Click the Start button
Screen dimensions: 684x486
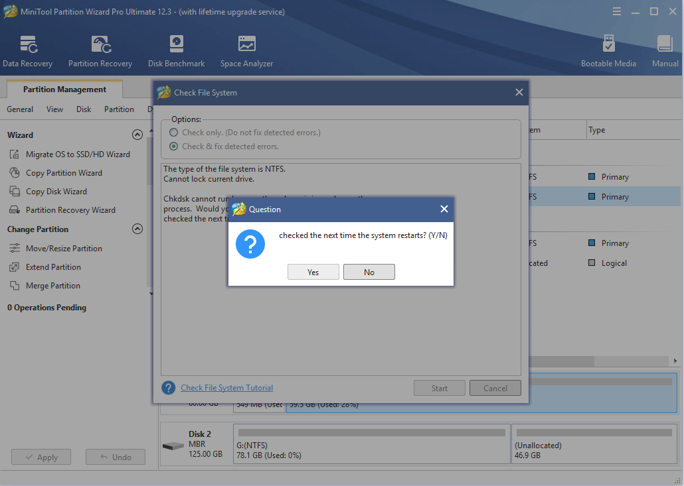pos(439,388)
